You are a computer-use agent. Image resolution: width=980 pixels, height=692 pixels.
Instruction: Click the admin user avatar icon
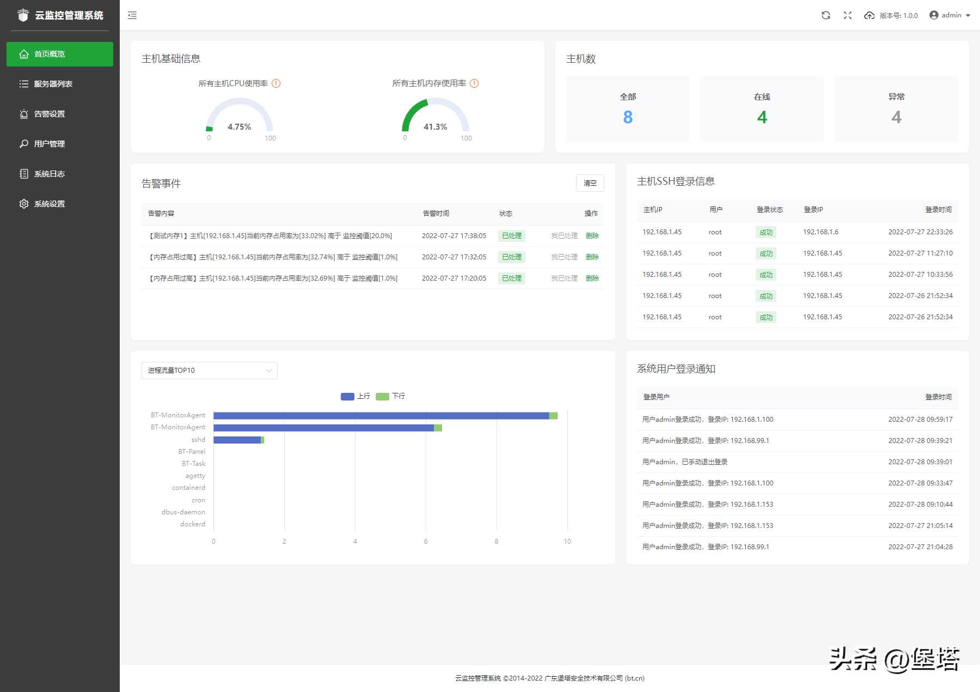pyautogui.click(x=934, y=15)
